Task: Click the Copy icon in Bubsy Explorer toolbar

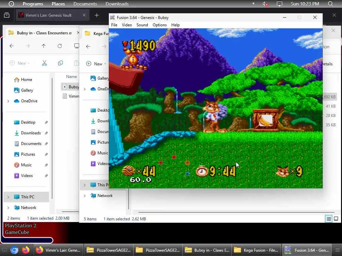Action: click(x=60, y=63)
